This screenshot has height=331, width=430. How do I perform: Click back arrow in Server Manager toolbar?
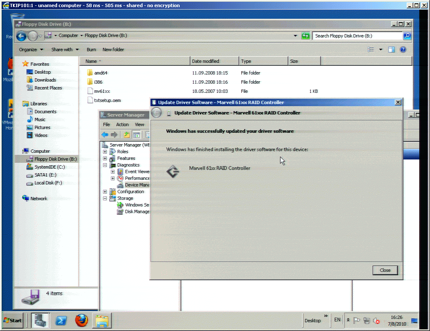(105, 134)
